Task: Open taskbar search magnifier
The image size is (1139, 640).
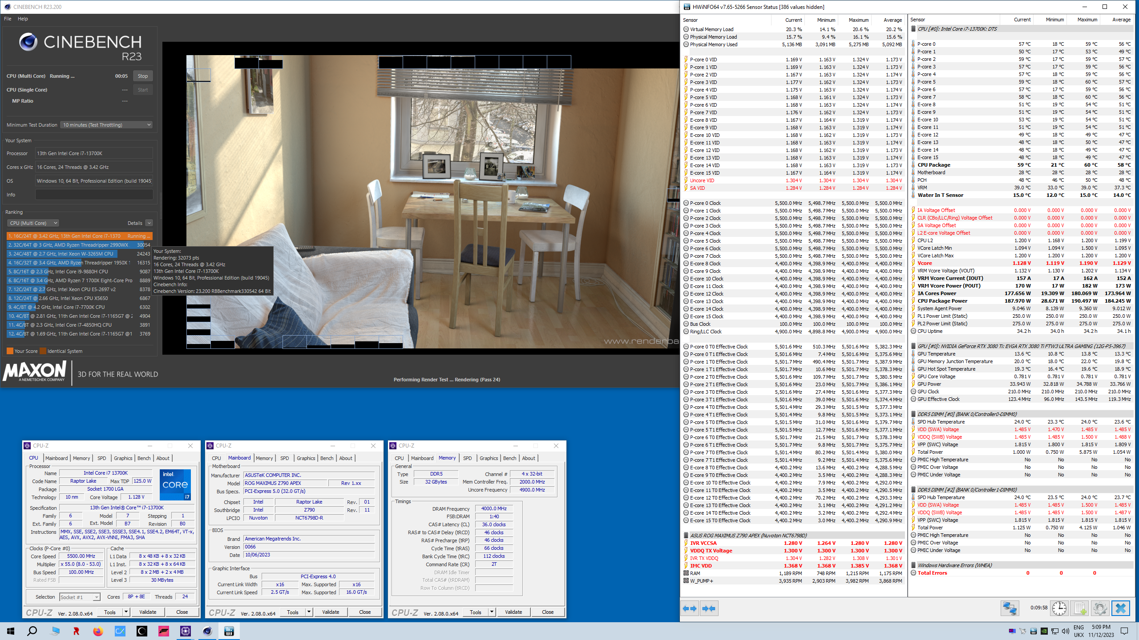Action: (x=32, y=631)
